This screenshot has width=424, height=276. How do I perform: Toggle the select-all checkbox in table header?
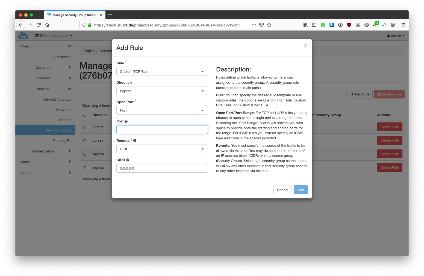[85, 115]
